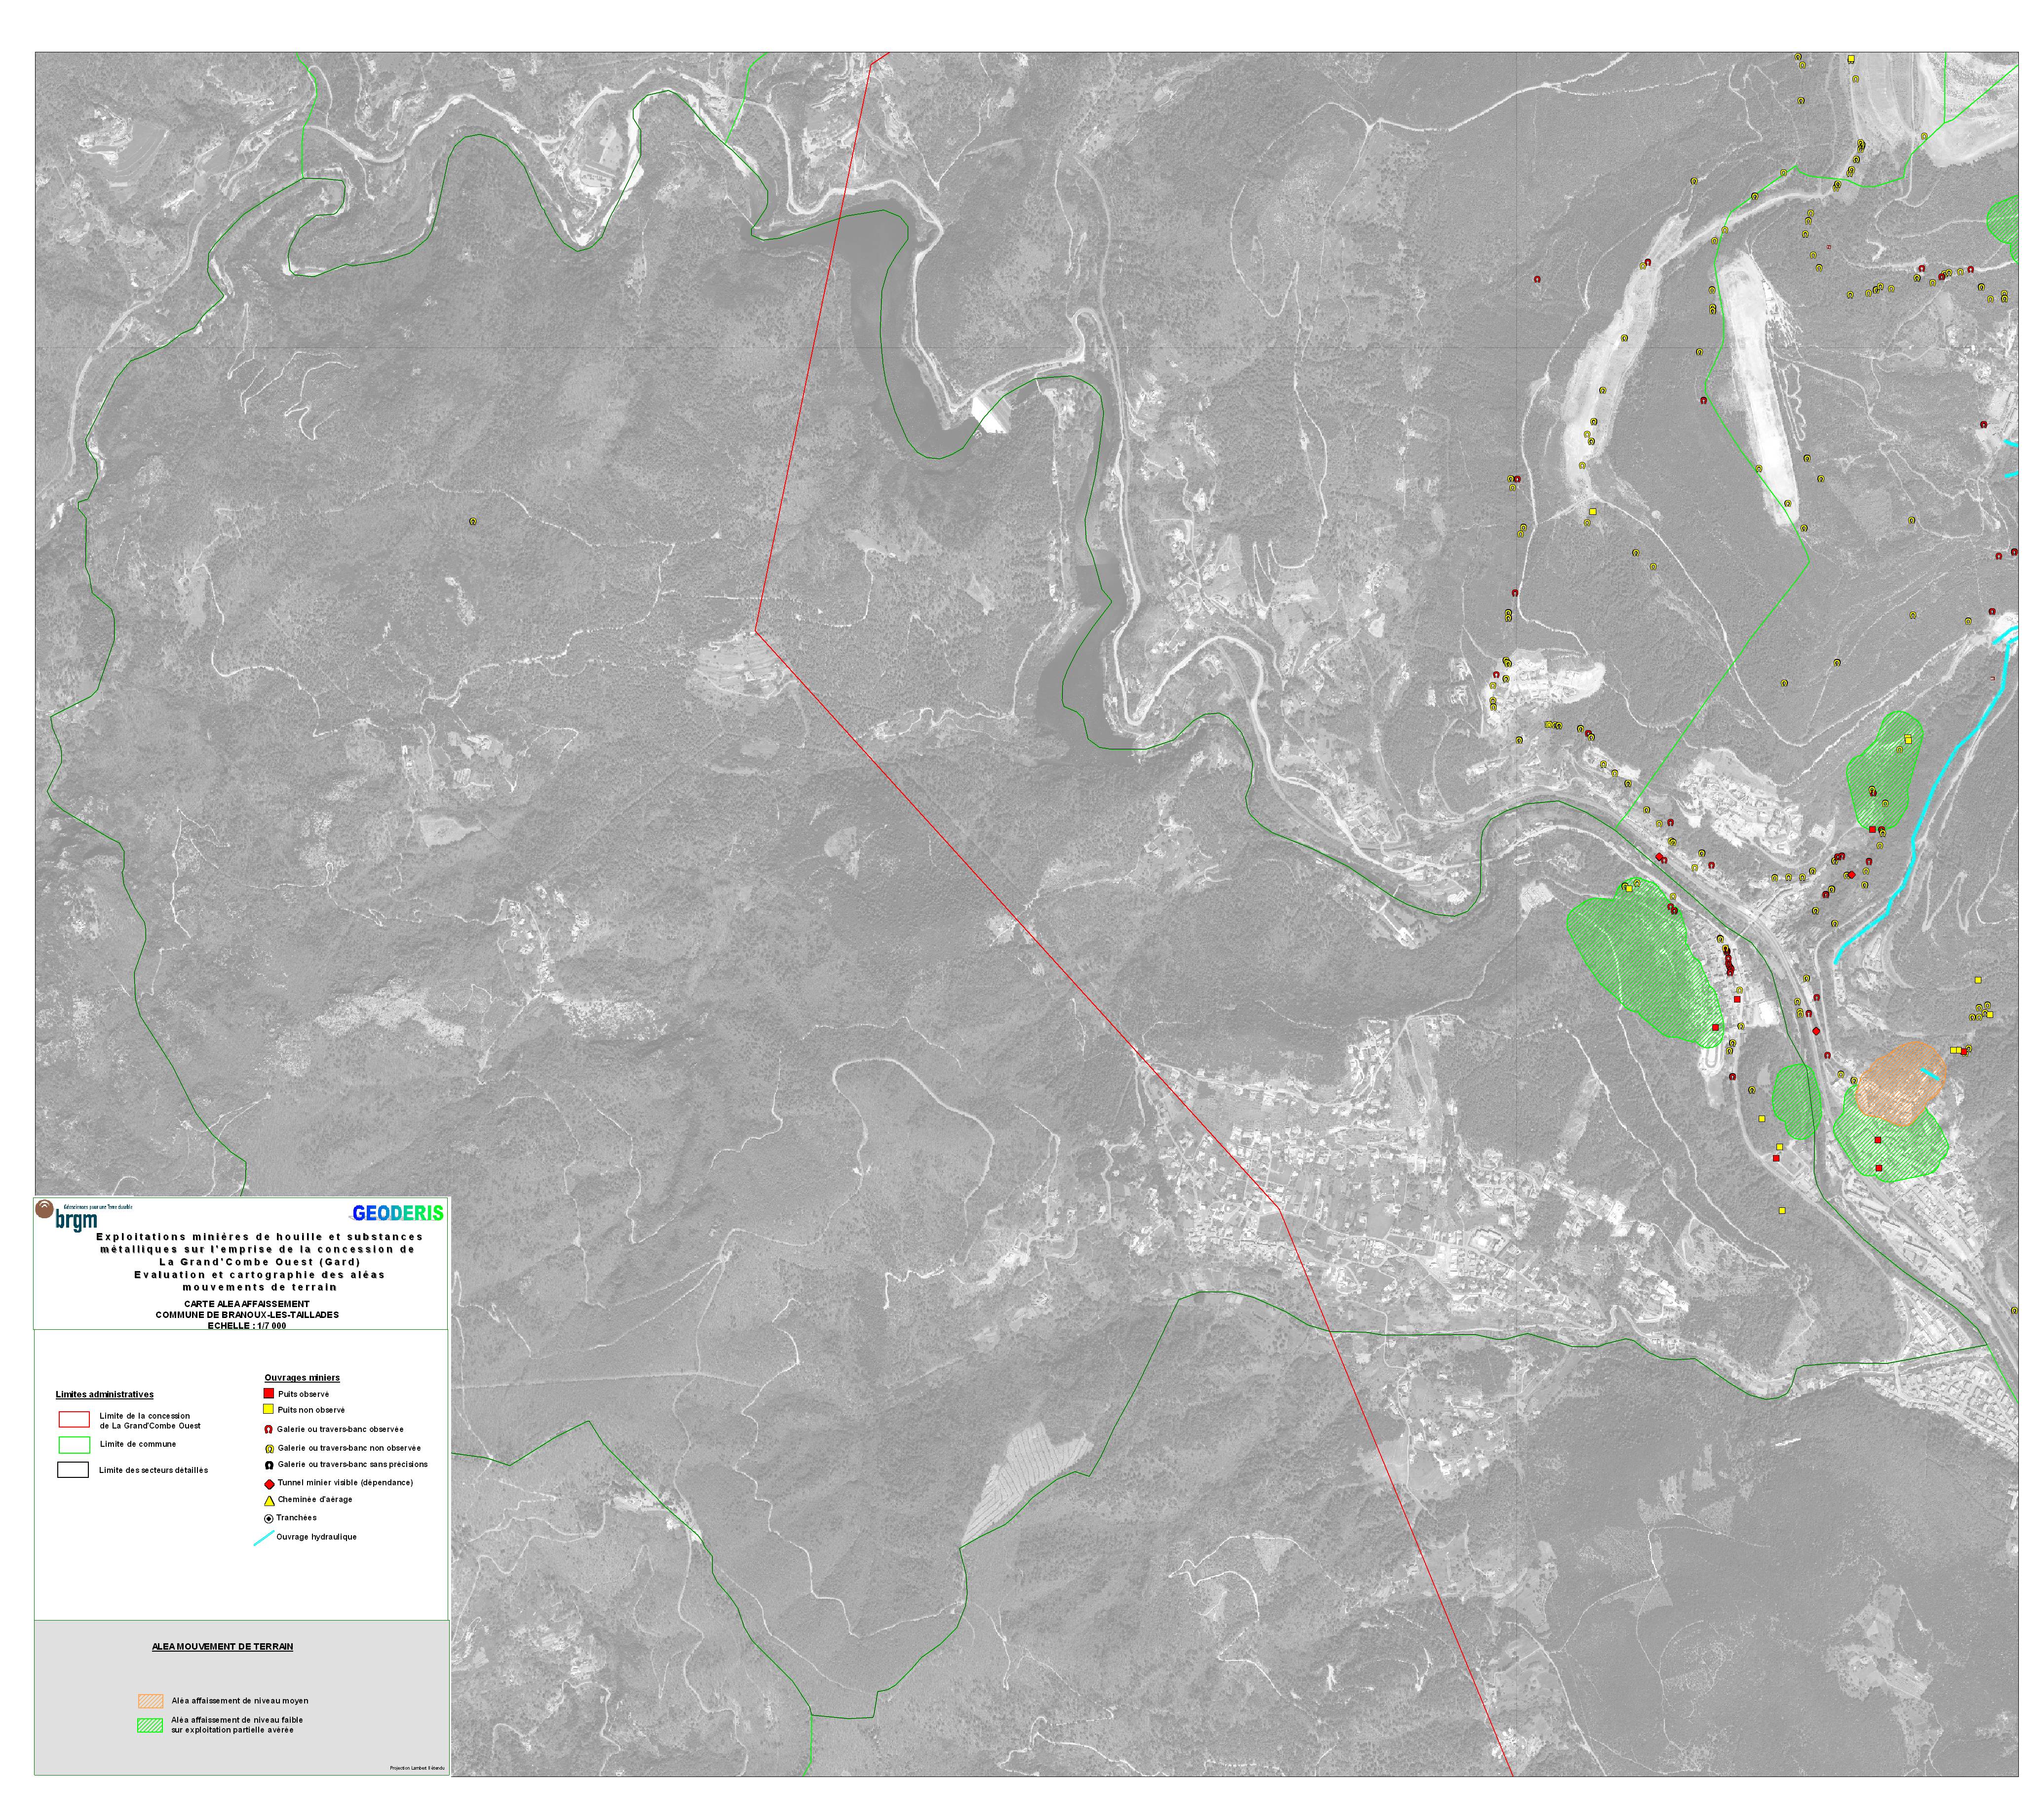
Task: Click the black 'secteurs détaillés' legend box
Action: (74, 1470)
